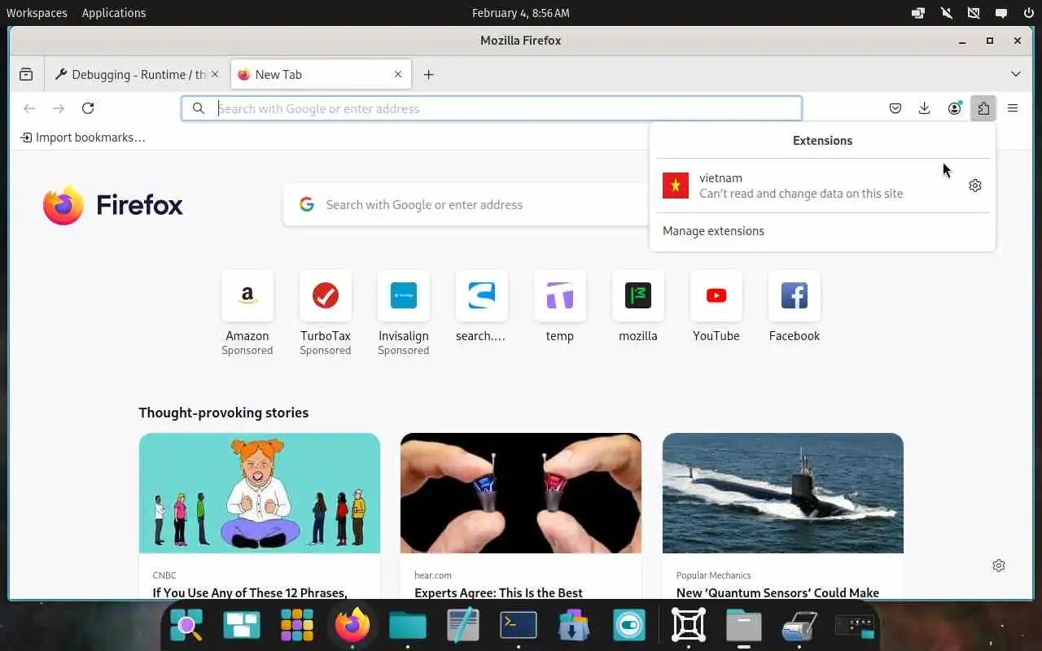This screenshot has height=651, width=1042.
Task: Open the vietnam extension entry
Action: click(x=808, y=186)
